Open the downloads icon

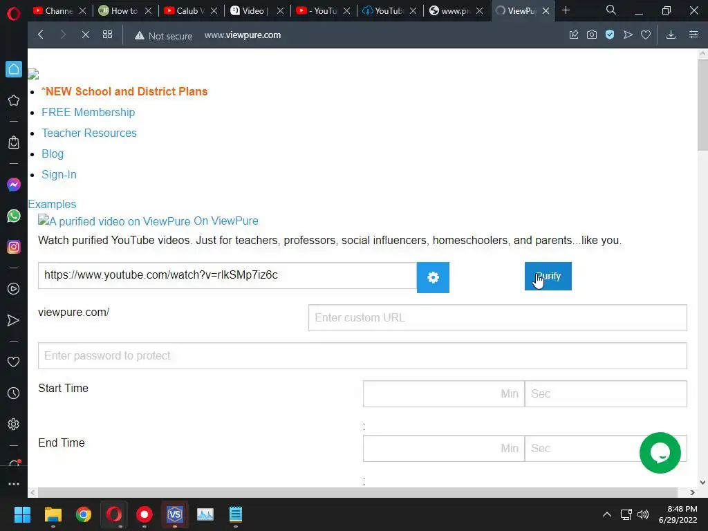[x=671, y=35]
